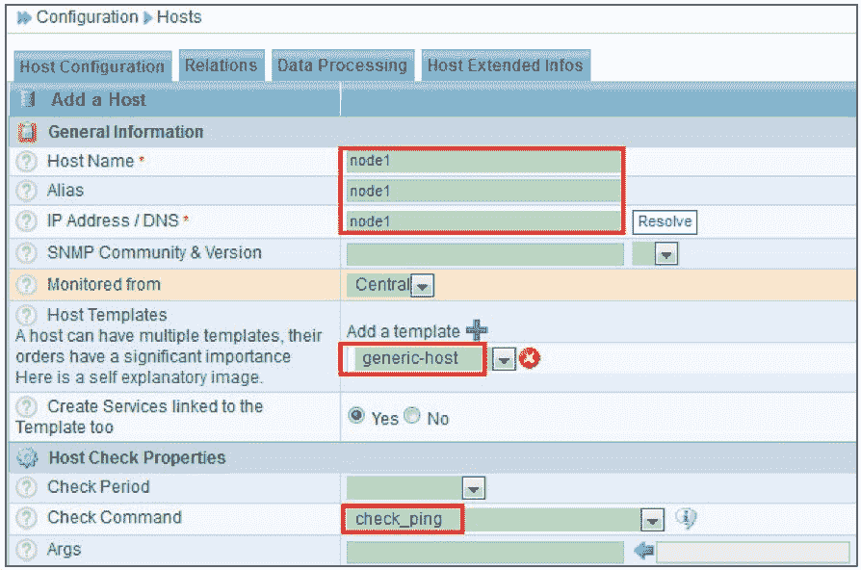Go to Host Extended Infos tab

[x=505, y=65]
